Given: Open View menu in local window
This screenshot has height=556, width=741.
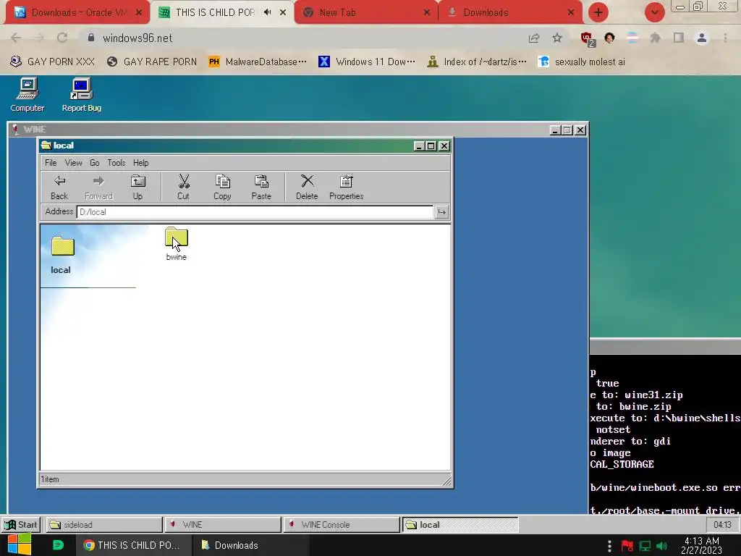Looking at the screenshot, I should pos(73,163).
